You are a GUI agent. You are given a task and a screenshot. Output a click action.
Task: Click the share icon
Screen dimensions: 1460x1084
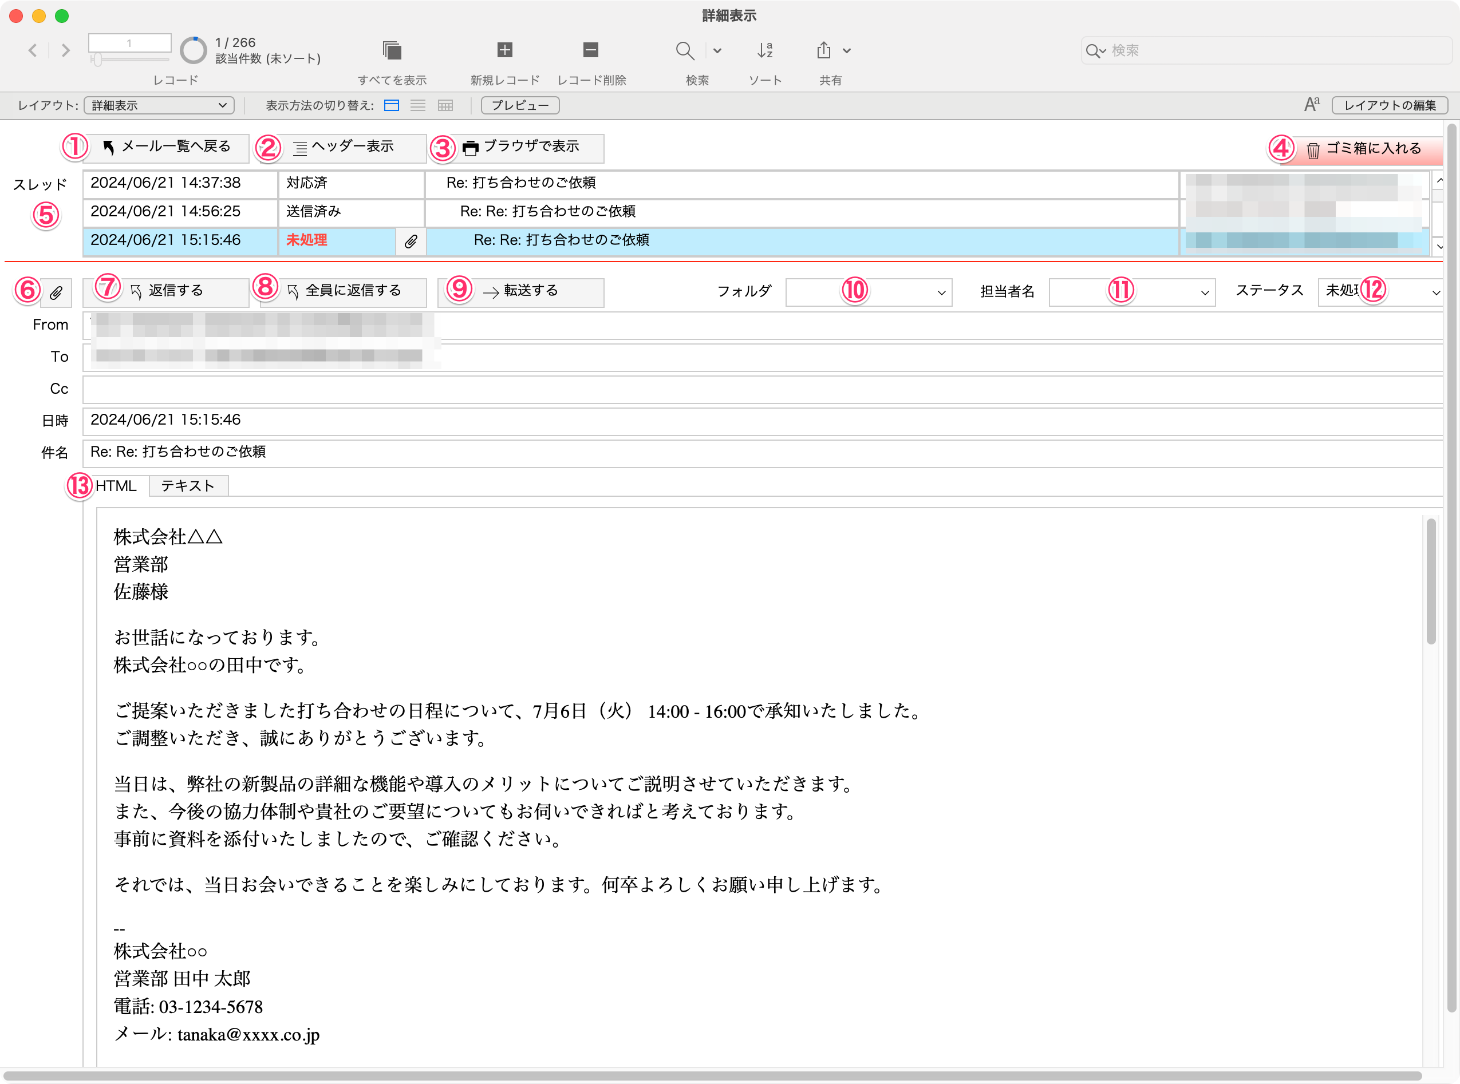(824, 50)
